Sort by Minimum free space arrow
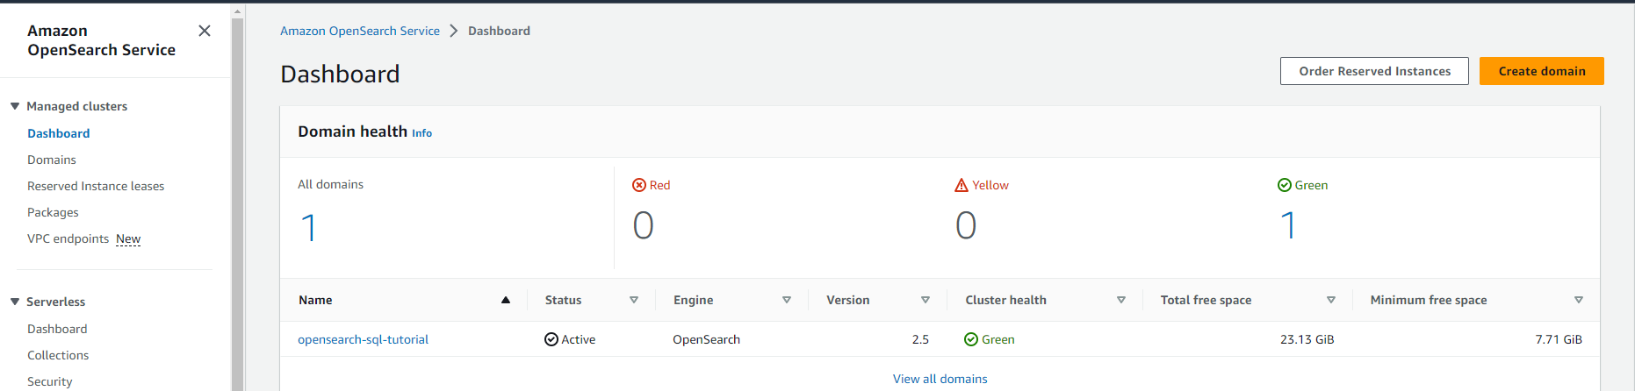The height and width of the screenshot is (391, 1635). point(1579,300)
